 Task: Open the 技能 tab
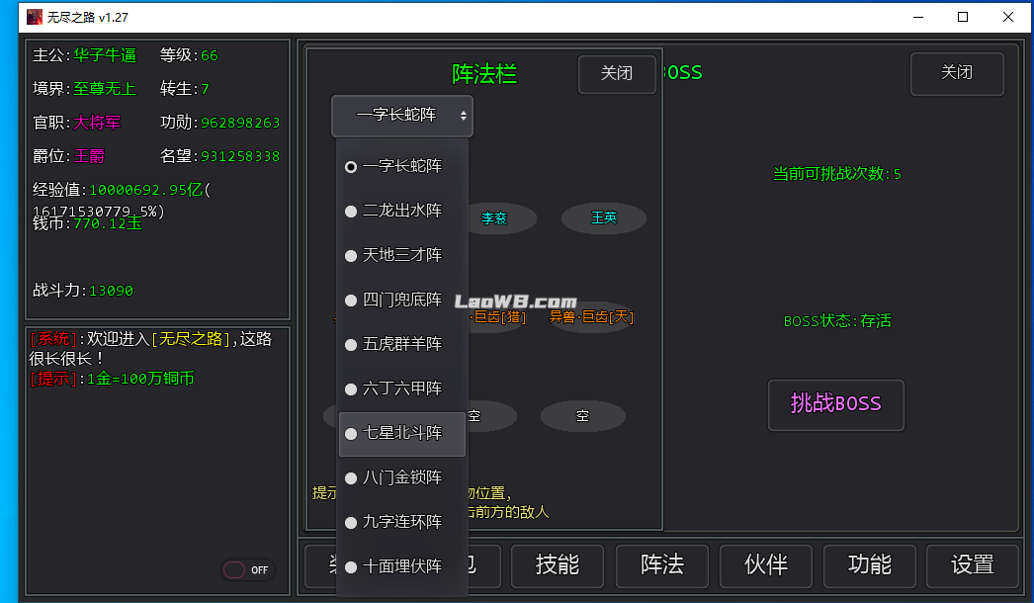tap(558, 564)
